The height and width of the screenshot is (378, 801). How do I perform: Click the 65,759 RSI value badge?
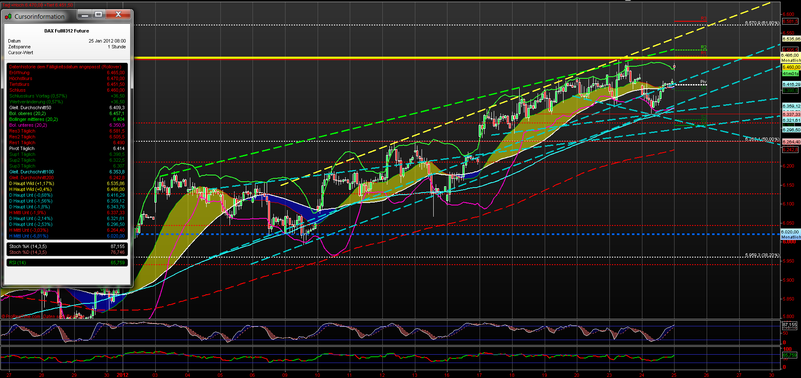tap(790, 355)
